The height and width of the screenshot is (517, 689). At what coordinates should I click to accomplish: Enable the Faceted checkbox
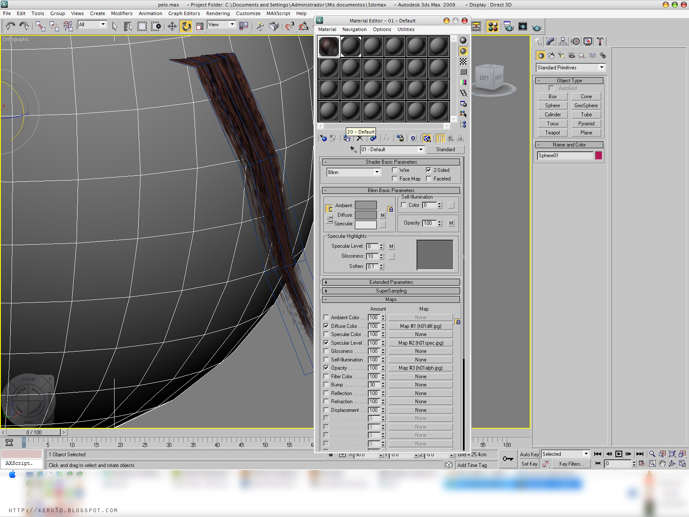pos(428,179)
